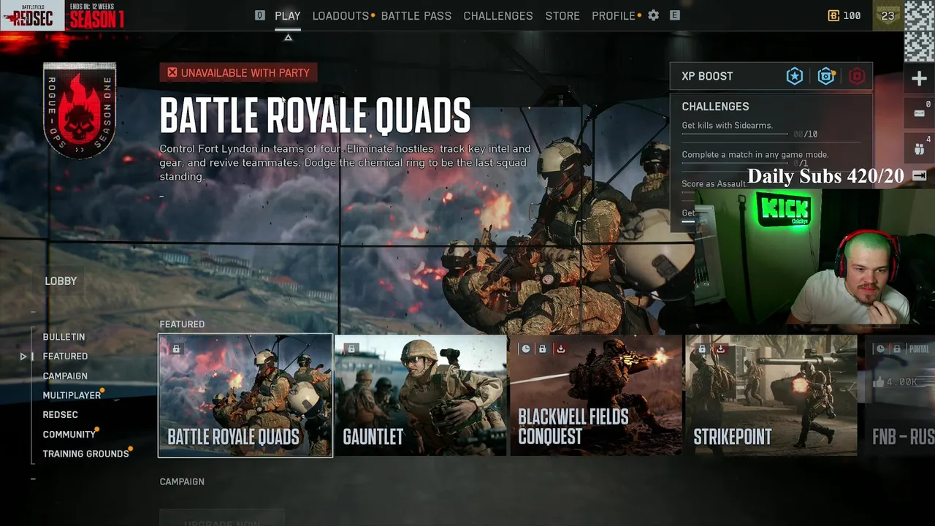Go to the CHALLENGES tab
This screenshot has width=935, height=526.
point(498,15)
